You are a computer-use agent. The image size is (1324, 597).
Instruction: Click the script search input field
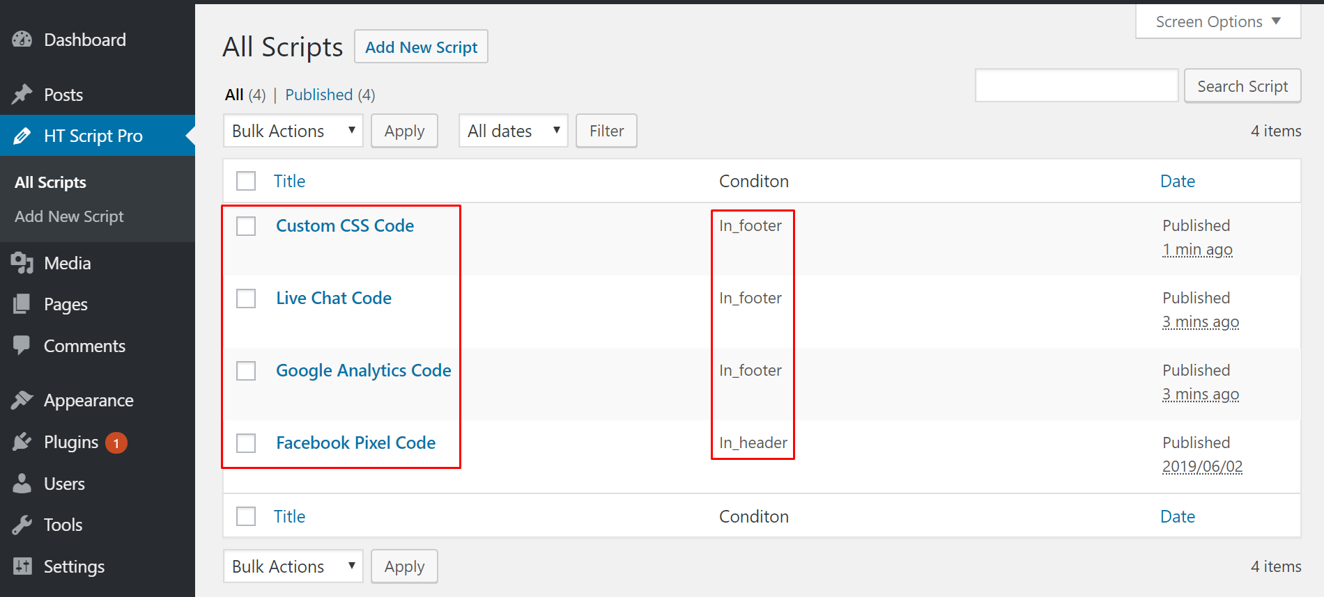pos(1076,86)
